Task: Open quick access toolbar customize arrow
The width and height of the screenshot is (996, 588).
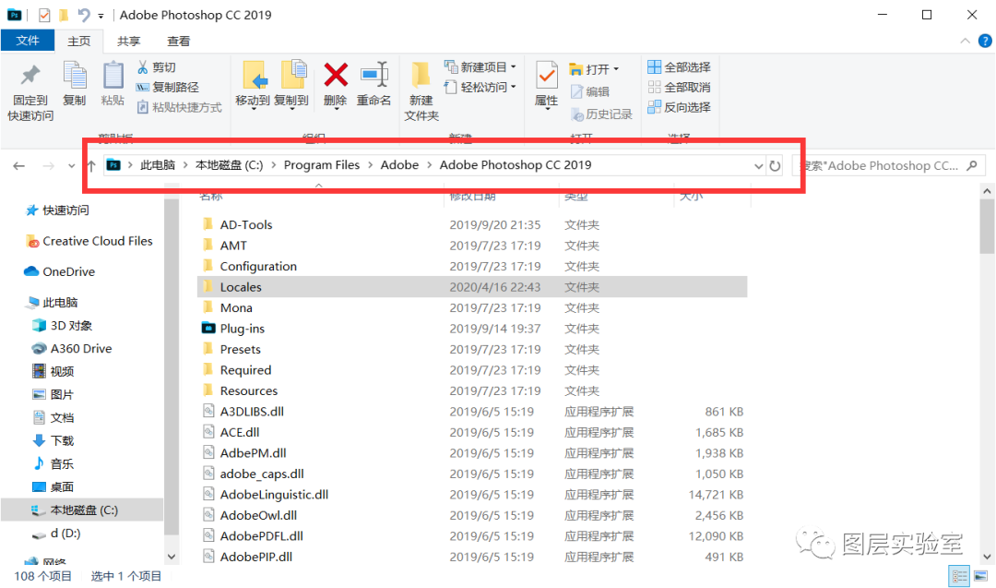Action: coord(101,16)
